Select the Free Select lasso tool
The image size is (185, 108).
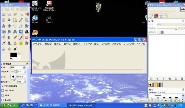click(15, 14)
